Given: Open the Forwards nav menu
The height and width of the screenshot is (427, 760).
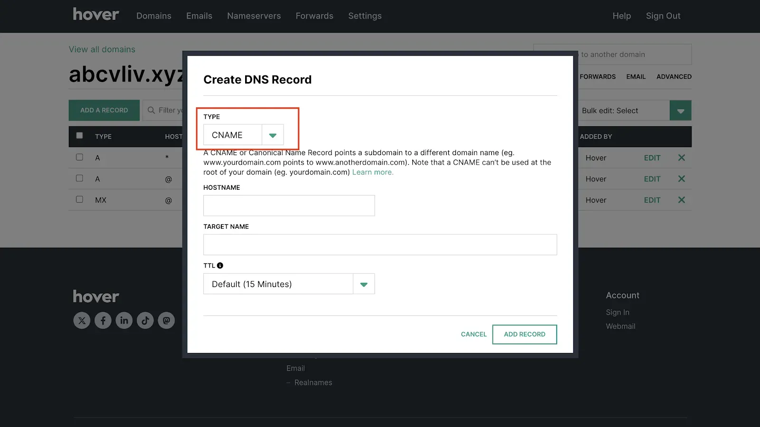Looking at the screenshot, I should tap(314, 16).
